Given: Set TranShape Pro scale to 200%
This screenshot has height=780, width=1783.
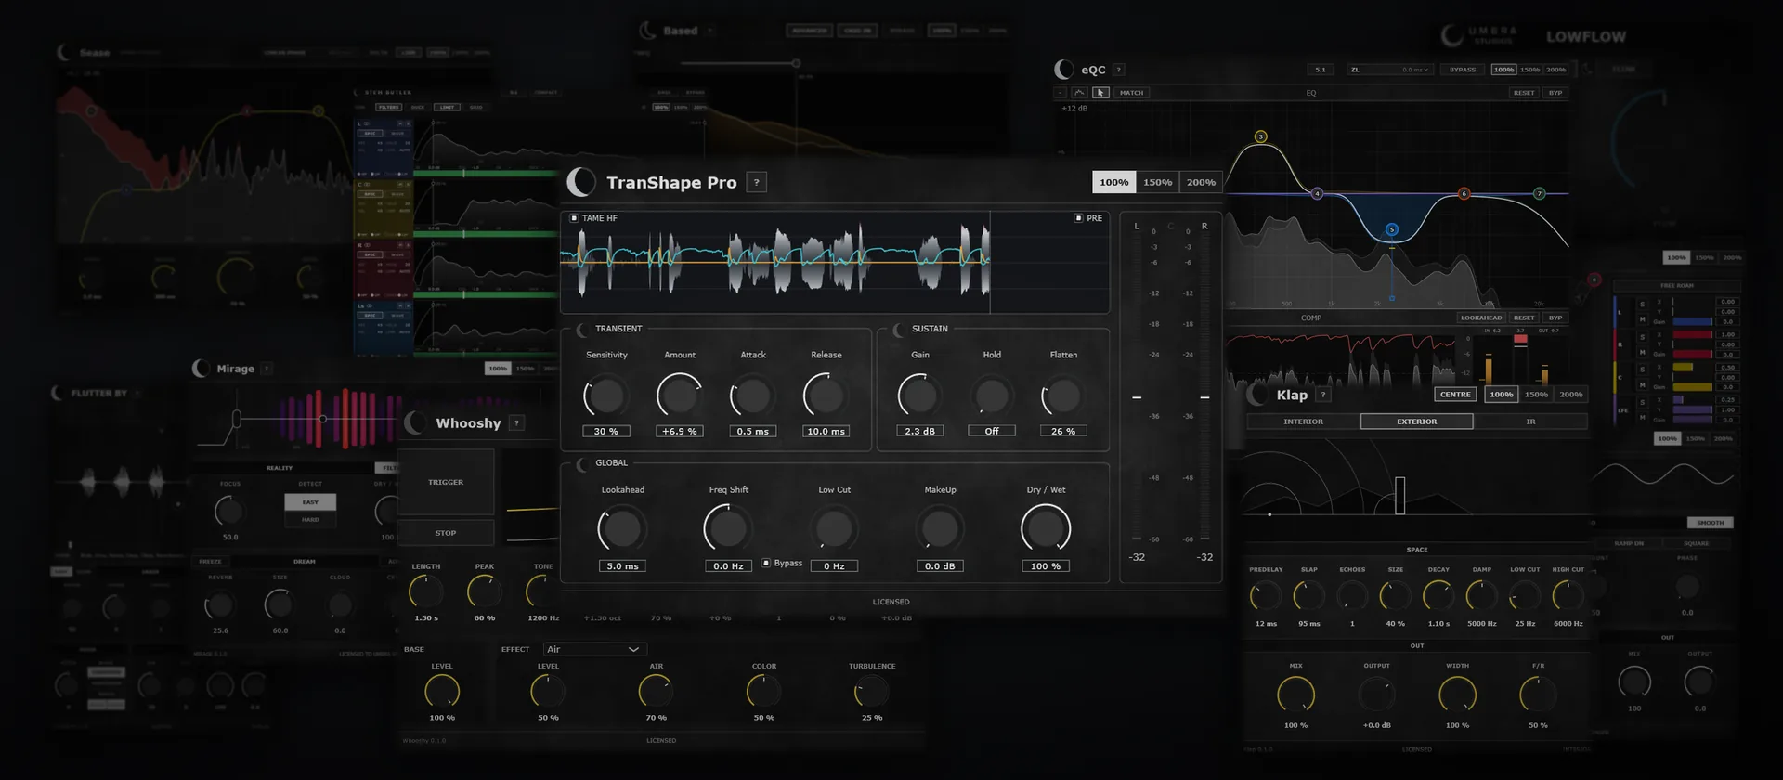Looking at the screenshot, I should (x=1201, y=183).
